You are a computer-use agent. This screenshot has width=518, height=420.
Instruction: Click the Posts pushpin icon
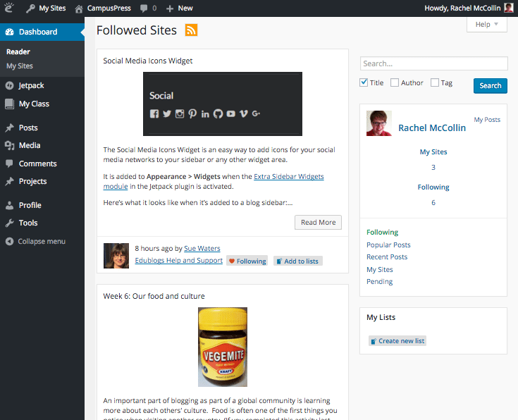[10, 128]
